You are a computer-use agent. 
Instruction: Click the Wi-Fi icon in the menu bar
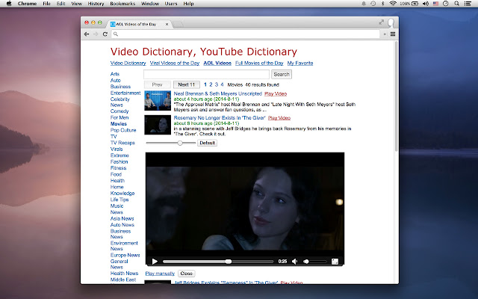(x=392, y=4)
